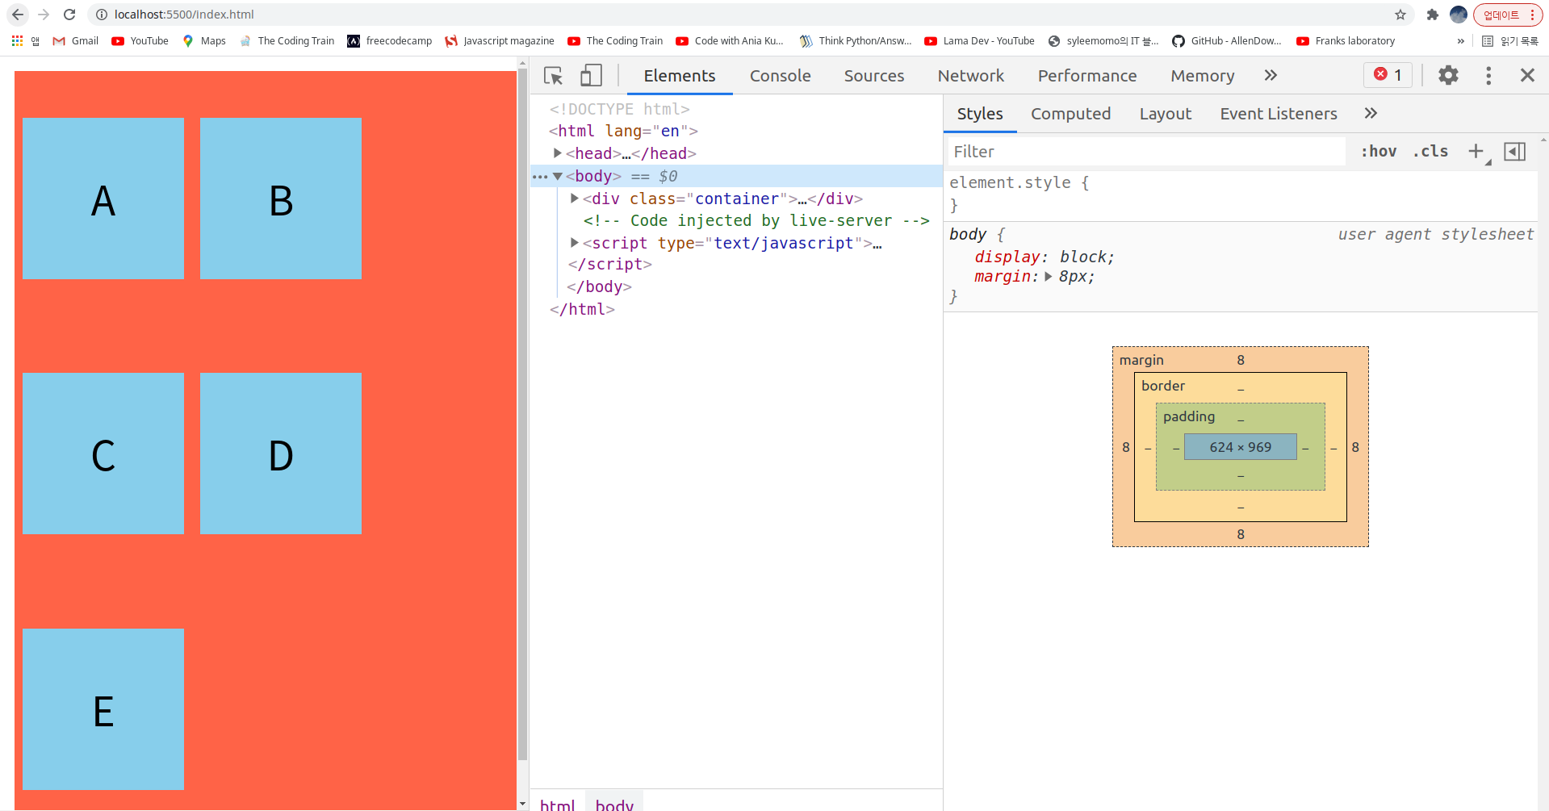Open the Maps bookmark
1549x811 pixels.
(204, 41)
